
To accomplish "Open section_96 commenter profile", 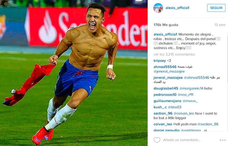I will [163, 113].
